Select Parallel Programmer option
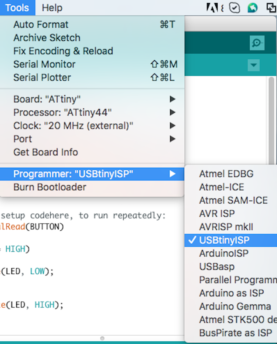277x344 pixels. (231, 280)
